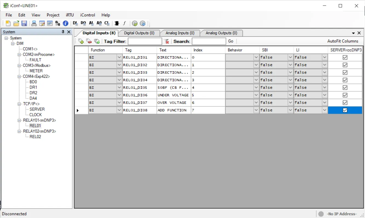
Task: Uncheck SERVER checkbox for REL01_DI07
Action: pyautogui.click(x=345, y=103)
